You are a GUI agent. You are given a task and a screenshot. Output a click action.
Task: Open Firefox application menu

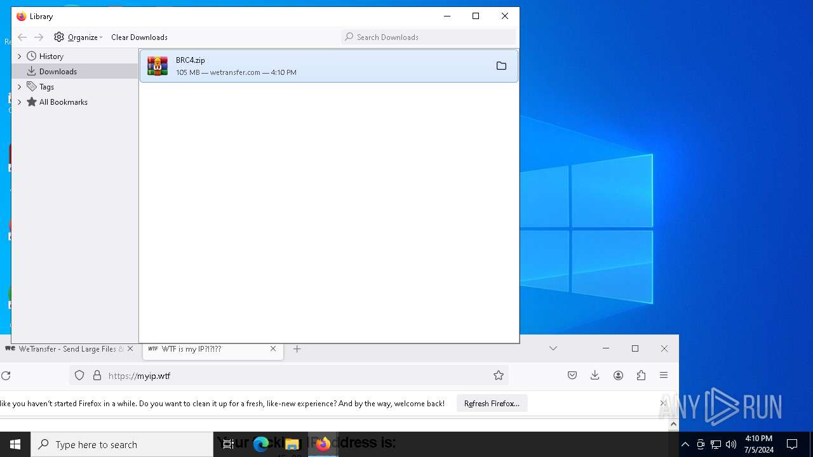click(664, 376)
